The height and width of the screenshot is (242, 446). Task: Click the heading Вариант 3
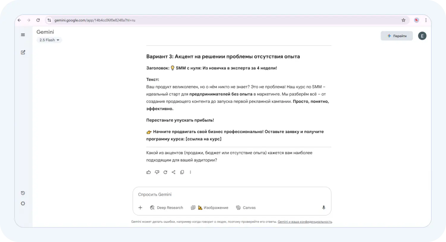pyautogui.click(x=223, y=57)
